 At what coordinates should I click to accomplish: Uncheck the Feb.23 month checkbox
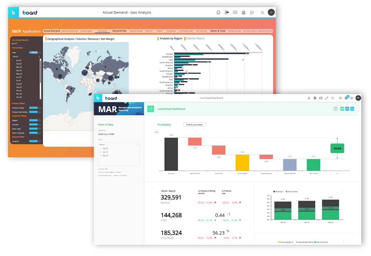coord(100,148)
